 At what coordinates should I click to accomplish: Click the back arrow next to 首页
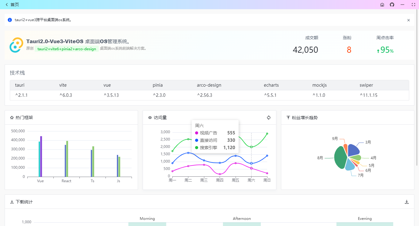pos(7,5)
